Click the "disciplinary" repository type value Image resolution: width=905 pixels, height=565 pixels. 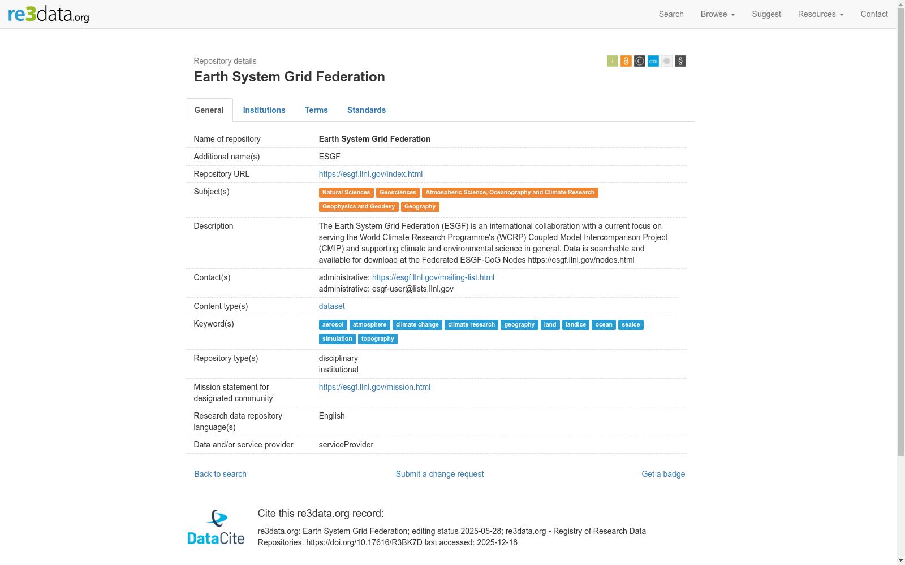tap(338, 358)
